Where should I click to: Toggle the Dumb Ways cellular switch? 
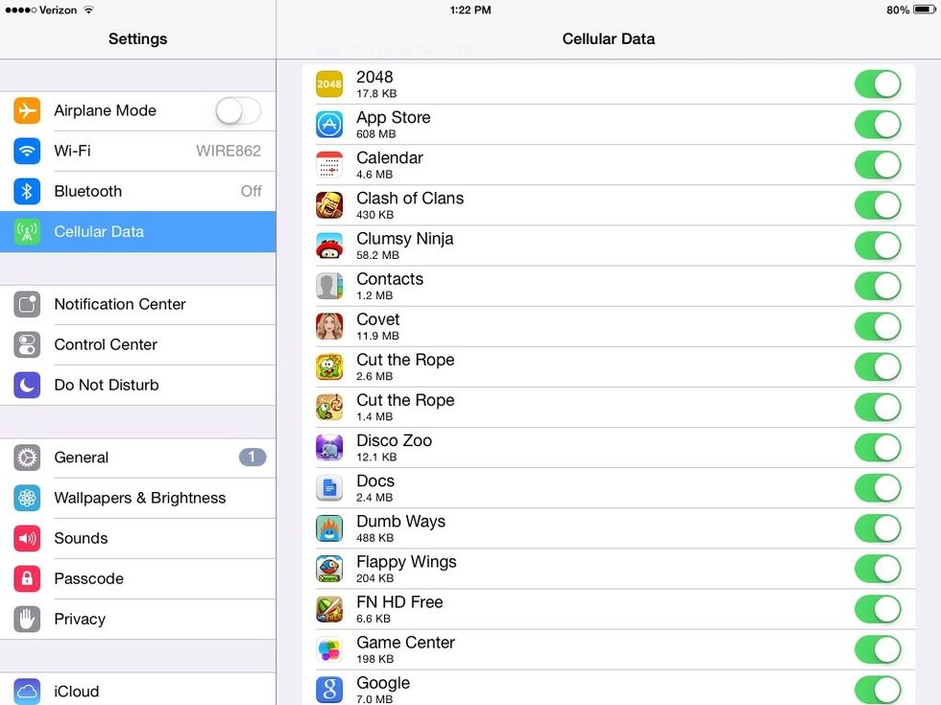coord(878,529)
